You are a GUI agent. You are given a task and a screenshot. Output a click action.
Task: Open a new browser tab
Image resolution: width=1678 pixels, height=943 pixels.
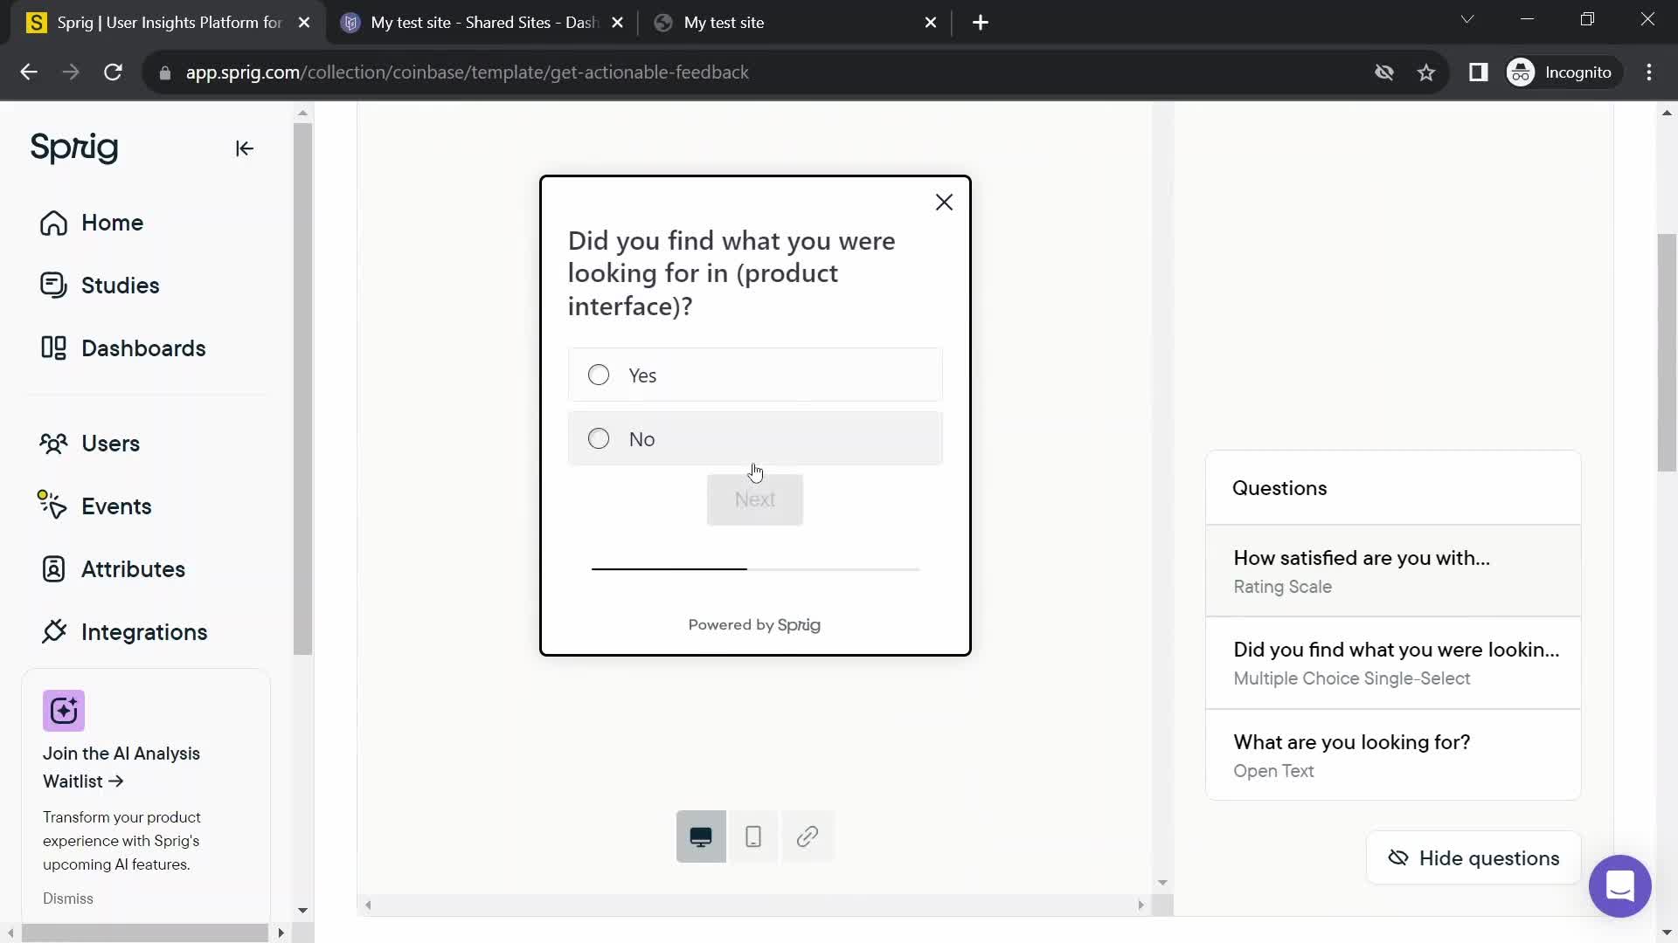[981, 23]
